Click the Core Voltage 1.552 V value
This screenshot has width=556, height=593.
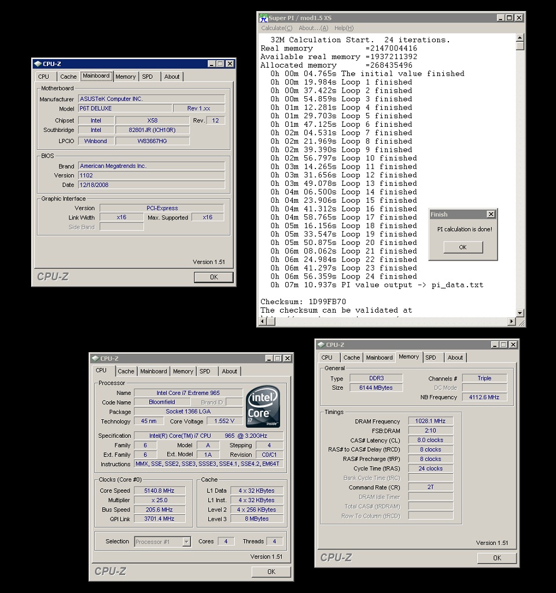[x=224, y=421]
